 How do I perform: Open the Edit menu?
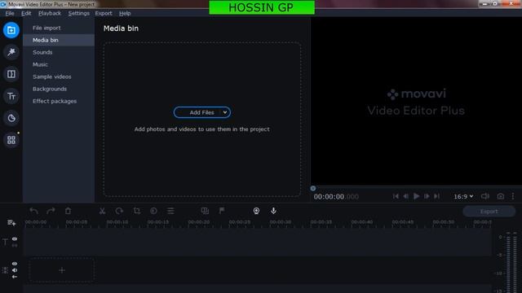pyautogui.click(x=26, y=13)
